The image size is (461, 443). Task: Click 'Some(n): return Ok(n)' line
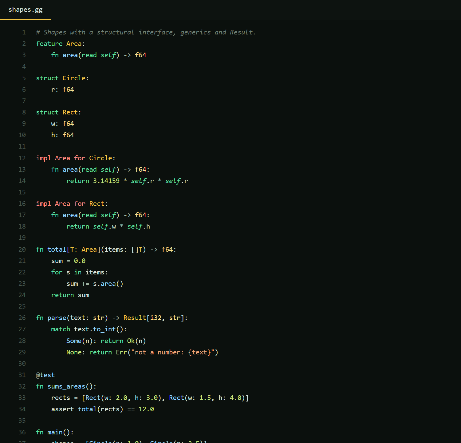(106, 341)
